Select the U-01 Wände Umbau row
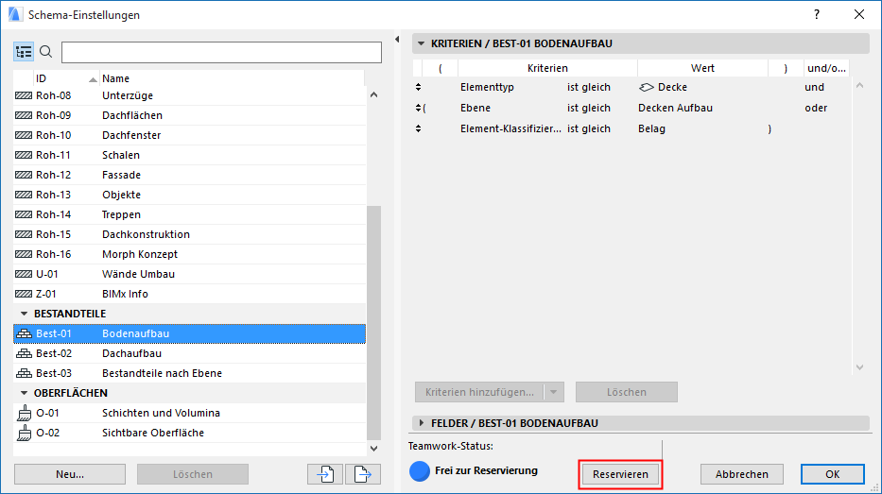Viewport: 882px width, 494px height. 190,274
